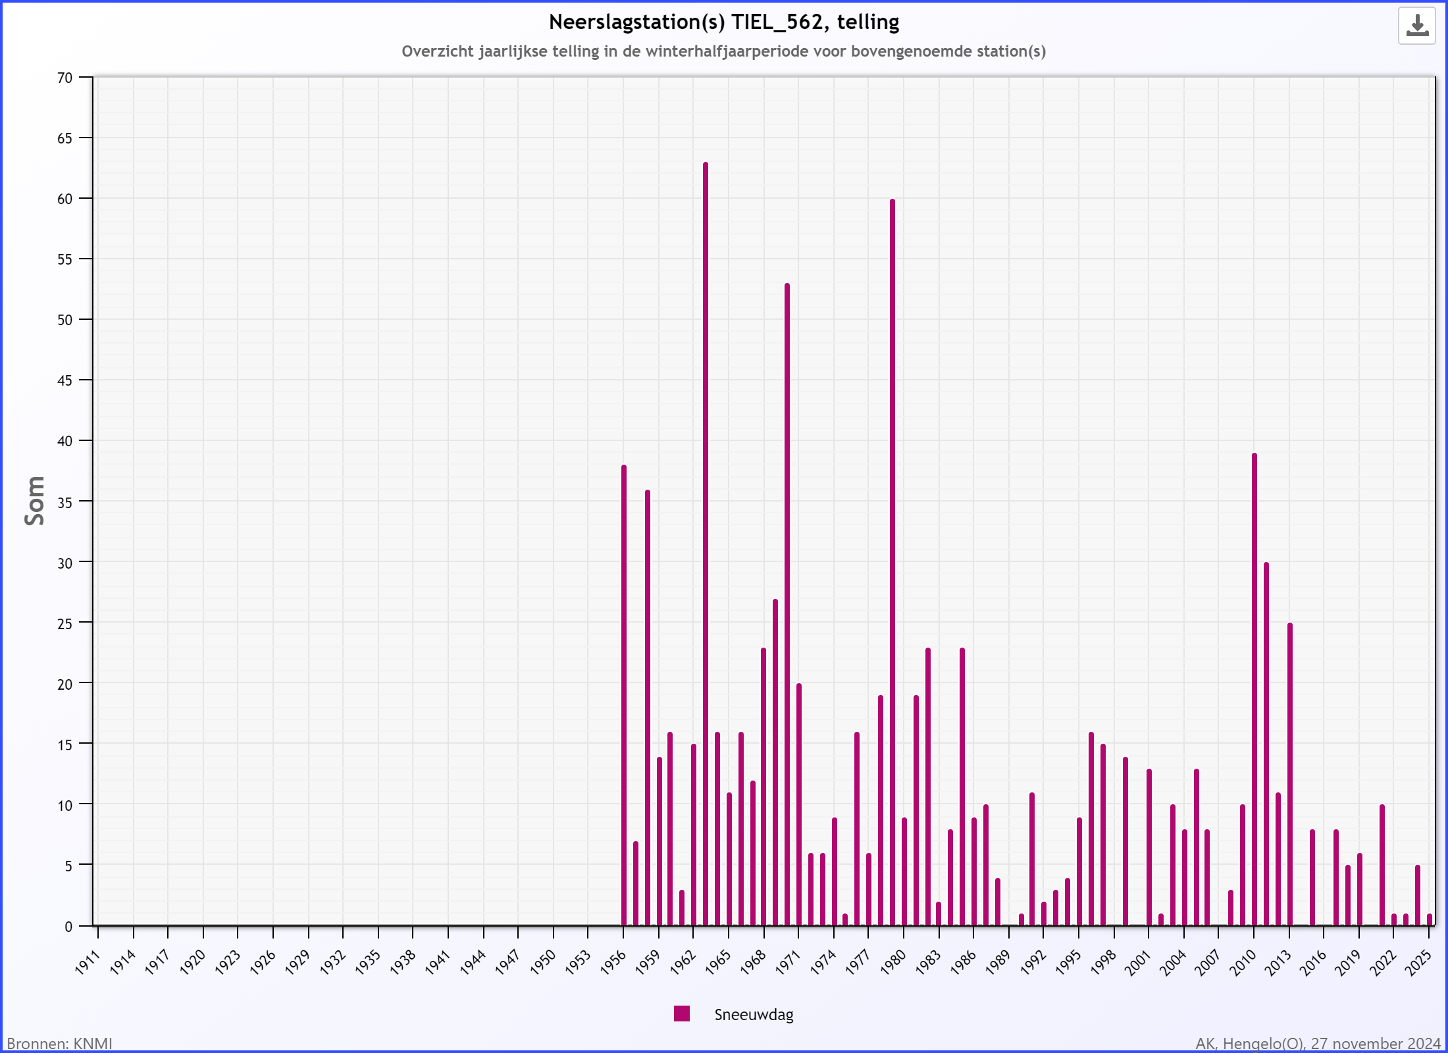Click the download chart icon
Screen dimensions: 1448x1053
point(1416,26)
